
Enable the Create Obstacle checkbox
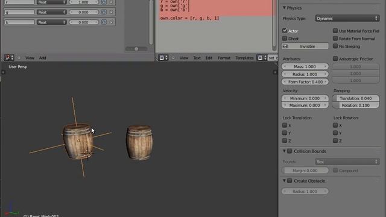(289, 181)
